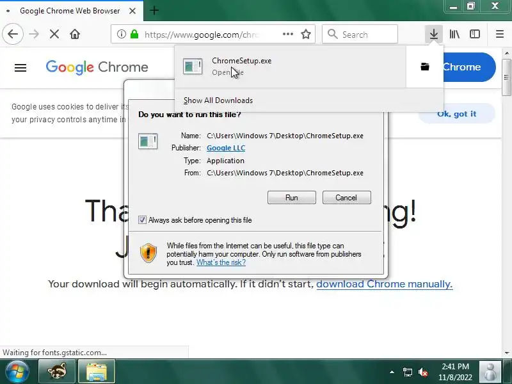512x384 pixels.
Task: Click the security warning shield icon
Action: [148, 253]
